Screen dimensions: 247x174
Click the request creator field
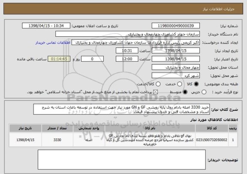click(x=136, y=42)
